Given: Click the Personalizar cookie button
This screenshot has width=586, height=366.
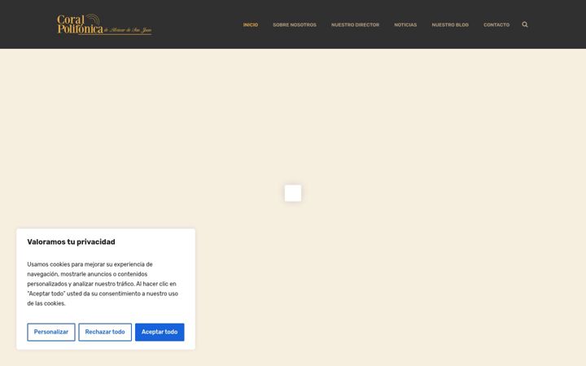Looking at the screenshot, I should tap(51, 332).
